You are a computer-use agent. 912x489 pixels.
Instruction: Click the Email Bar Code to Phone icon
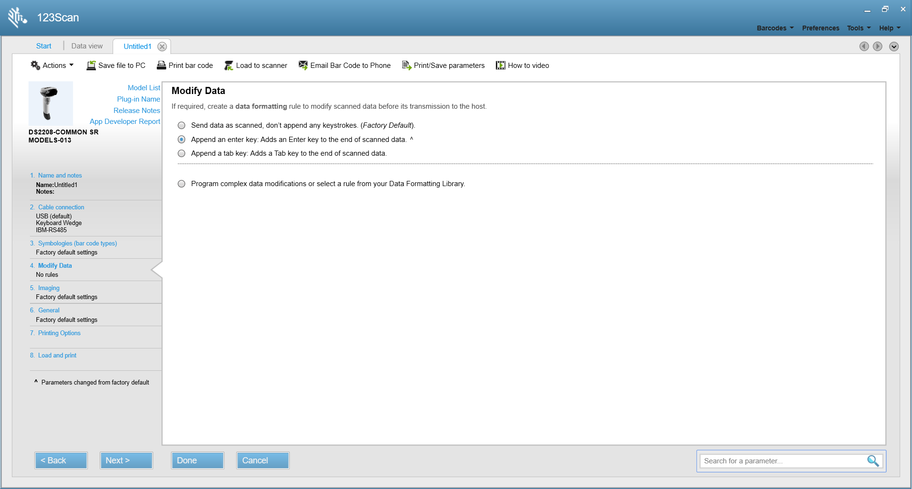[x=303, y=66]
